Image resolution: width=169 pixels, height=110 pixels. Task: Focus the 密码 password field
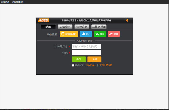click(x=86, y=53)
